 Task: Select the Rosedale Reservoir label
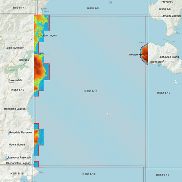pos(21,132)
